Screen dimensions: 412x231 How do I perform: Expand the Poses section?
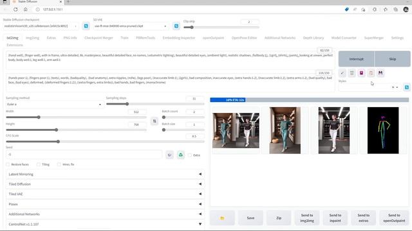(x=105, y=204)
